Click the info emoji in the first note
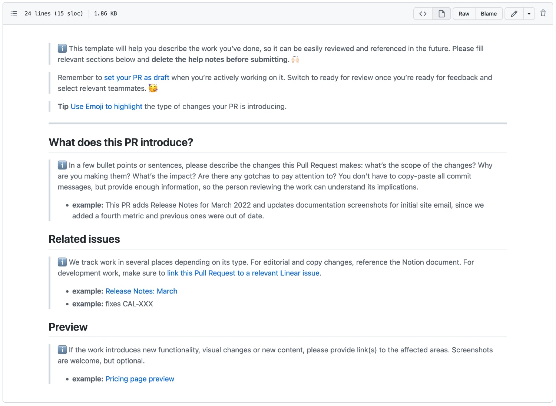 click(62, 48)
